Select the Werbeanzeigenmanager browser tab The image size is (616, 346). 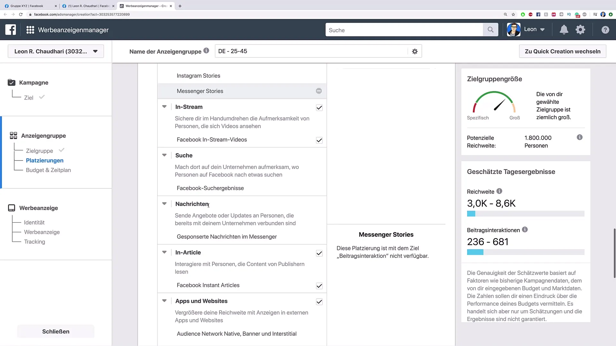[x=146, y=6]
